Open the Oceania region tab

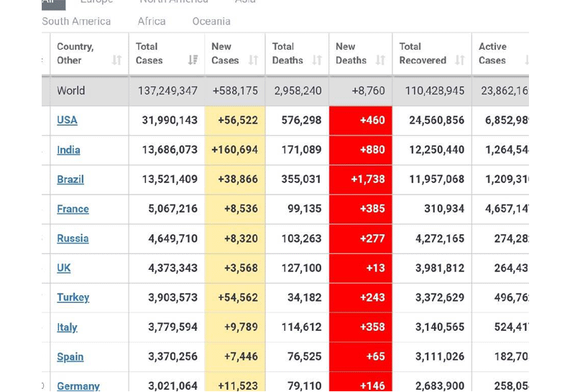coord(211,22)
